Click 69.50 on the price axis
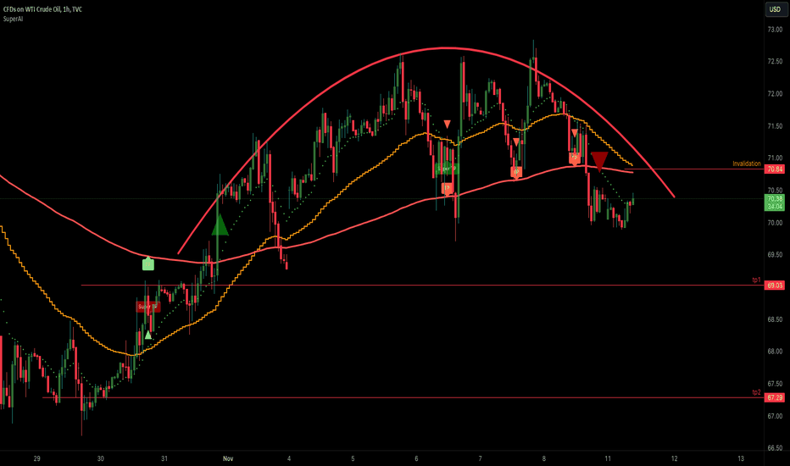This screenshot has width=790, height=466. [775, 255]
